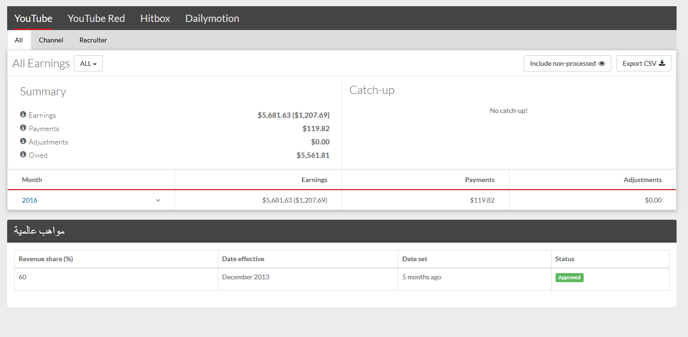This screenshot has width=688, height=337.
Task: Open the ALL earnings filter dropdown
Action: tap(88, 63)
